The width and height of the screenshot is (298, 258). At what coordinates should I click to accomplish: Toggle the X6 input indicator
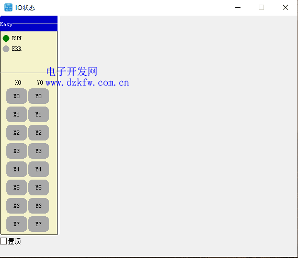click(17, 206)
